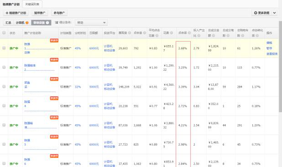The width and height of the screenshot is (282, 167).
Task: Click the round icon on 移动设备 tab
Action: 47,23
